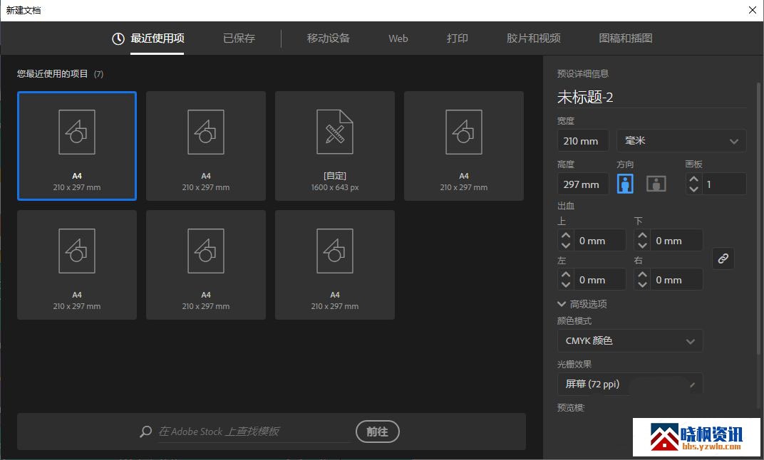Switch to the Web tab
The image size is (764, 460).
(398, 38)
